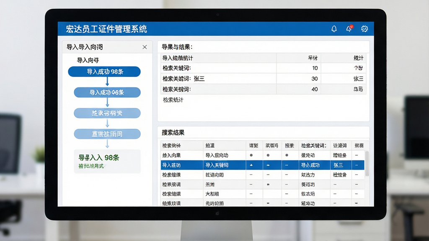This screenshot has width=429, height=241.
Task: Toggle first gray dot in top result row
Action: coord(251,155)
